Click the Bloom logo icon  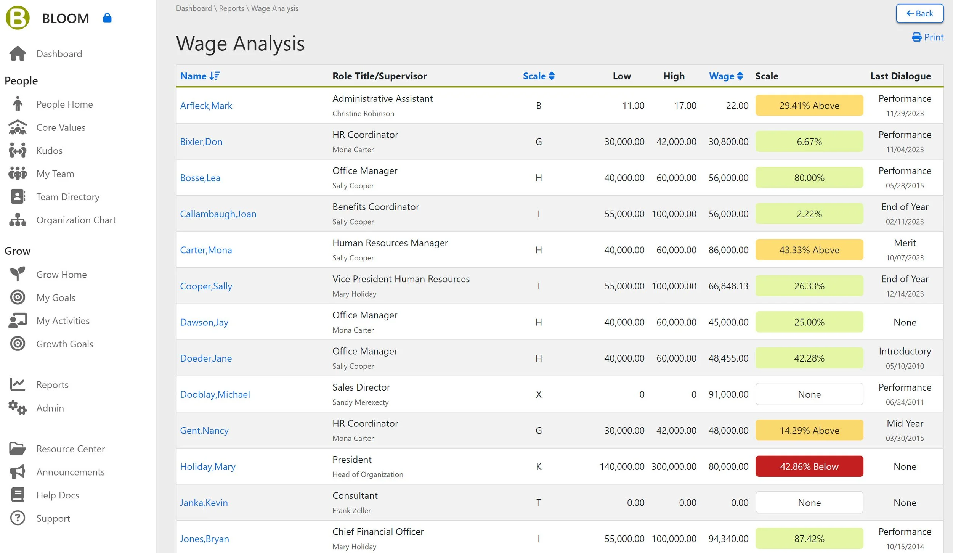coord(18,18)
